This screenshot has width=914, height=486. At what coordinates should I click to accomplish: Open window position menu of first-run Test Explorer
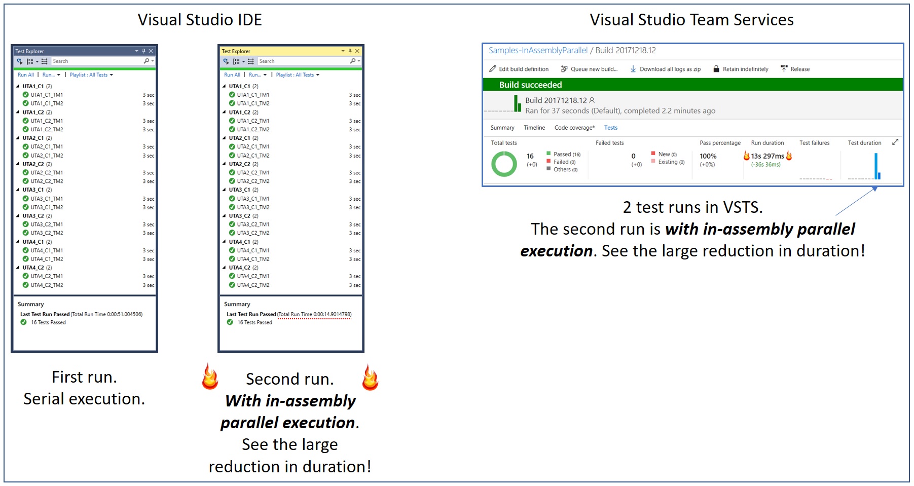137,51
